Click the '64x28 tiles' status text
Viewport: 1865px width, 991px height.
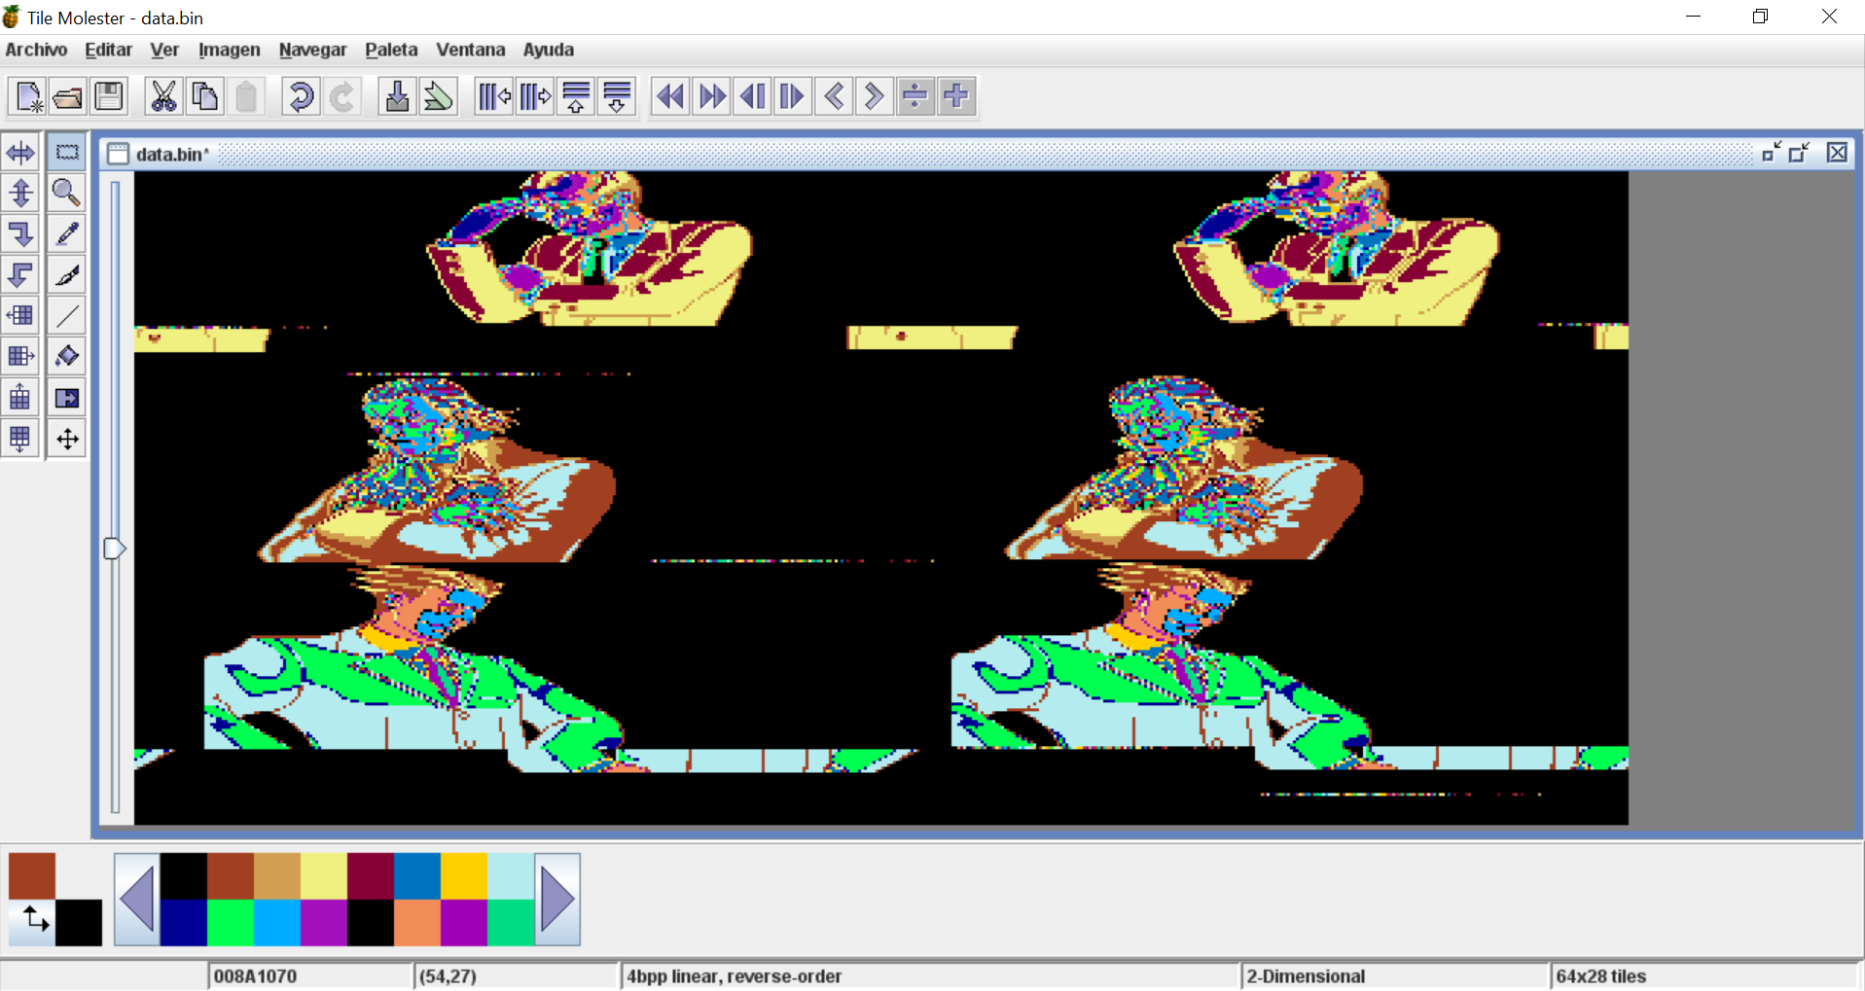(x=1601, y=976)
